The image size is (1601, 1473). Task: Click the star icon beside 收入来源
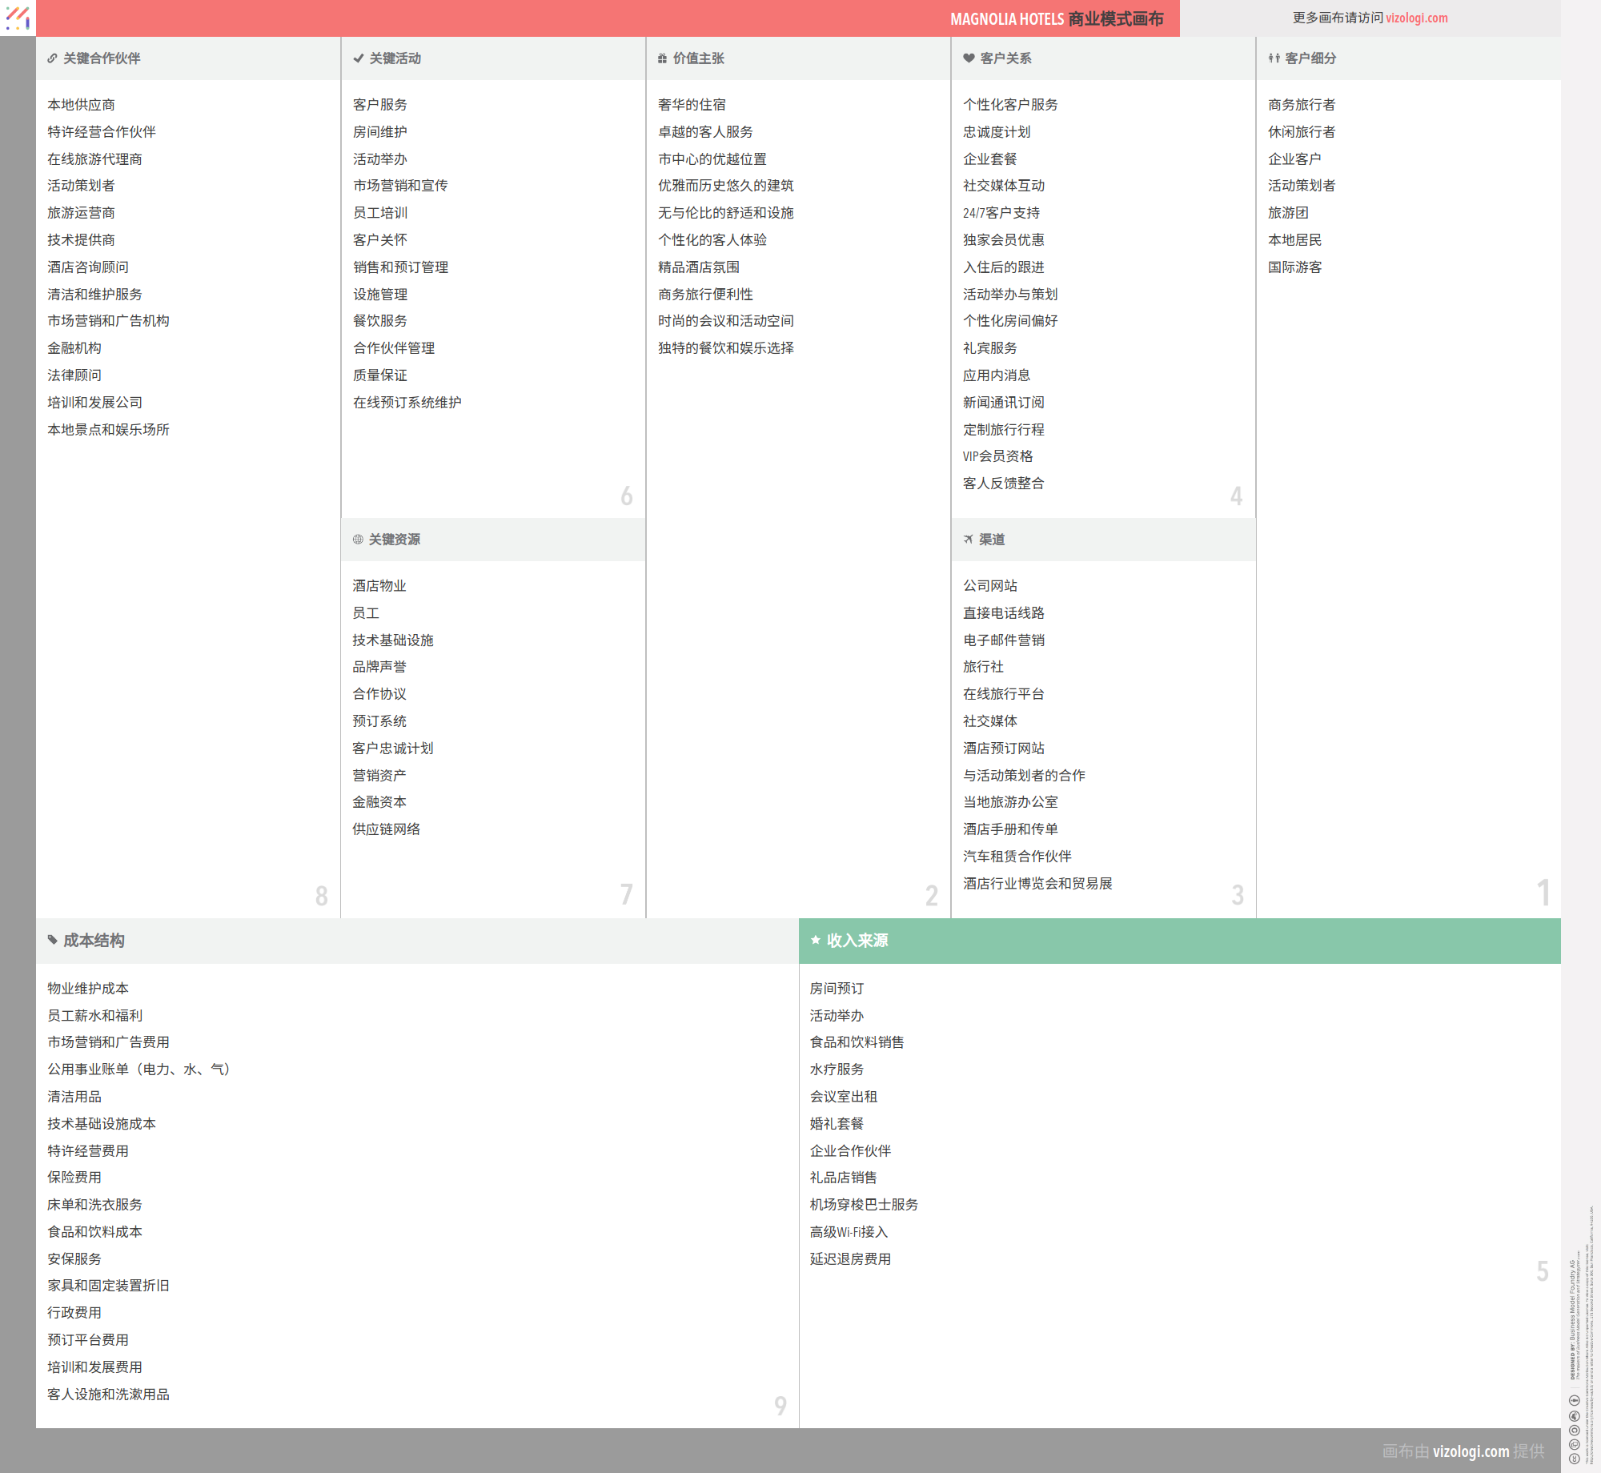(x=815, y=940)
